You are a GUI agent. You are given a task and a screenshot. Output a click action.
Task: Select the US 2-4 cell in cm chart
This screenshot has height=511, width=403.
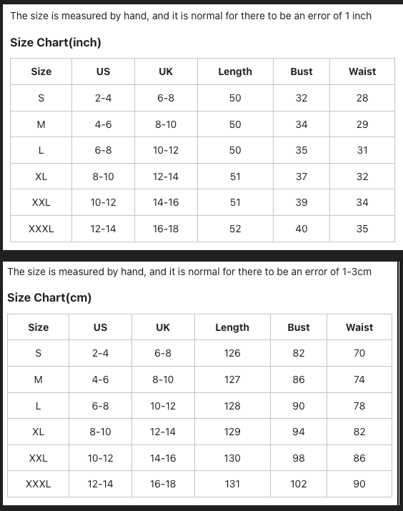click(100, 353)
